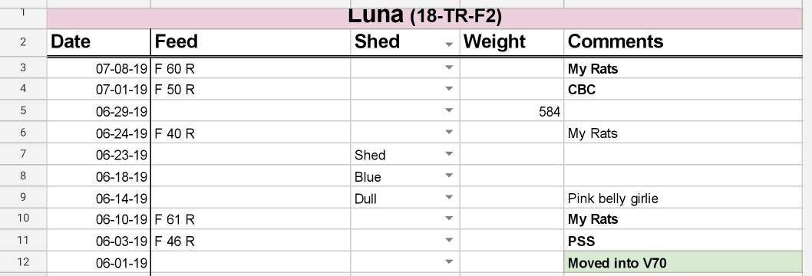Select the weight cell containing 584
Screen dimensions: 812x276
point(512,111)
